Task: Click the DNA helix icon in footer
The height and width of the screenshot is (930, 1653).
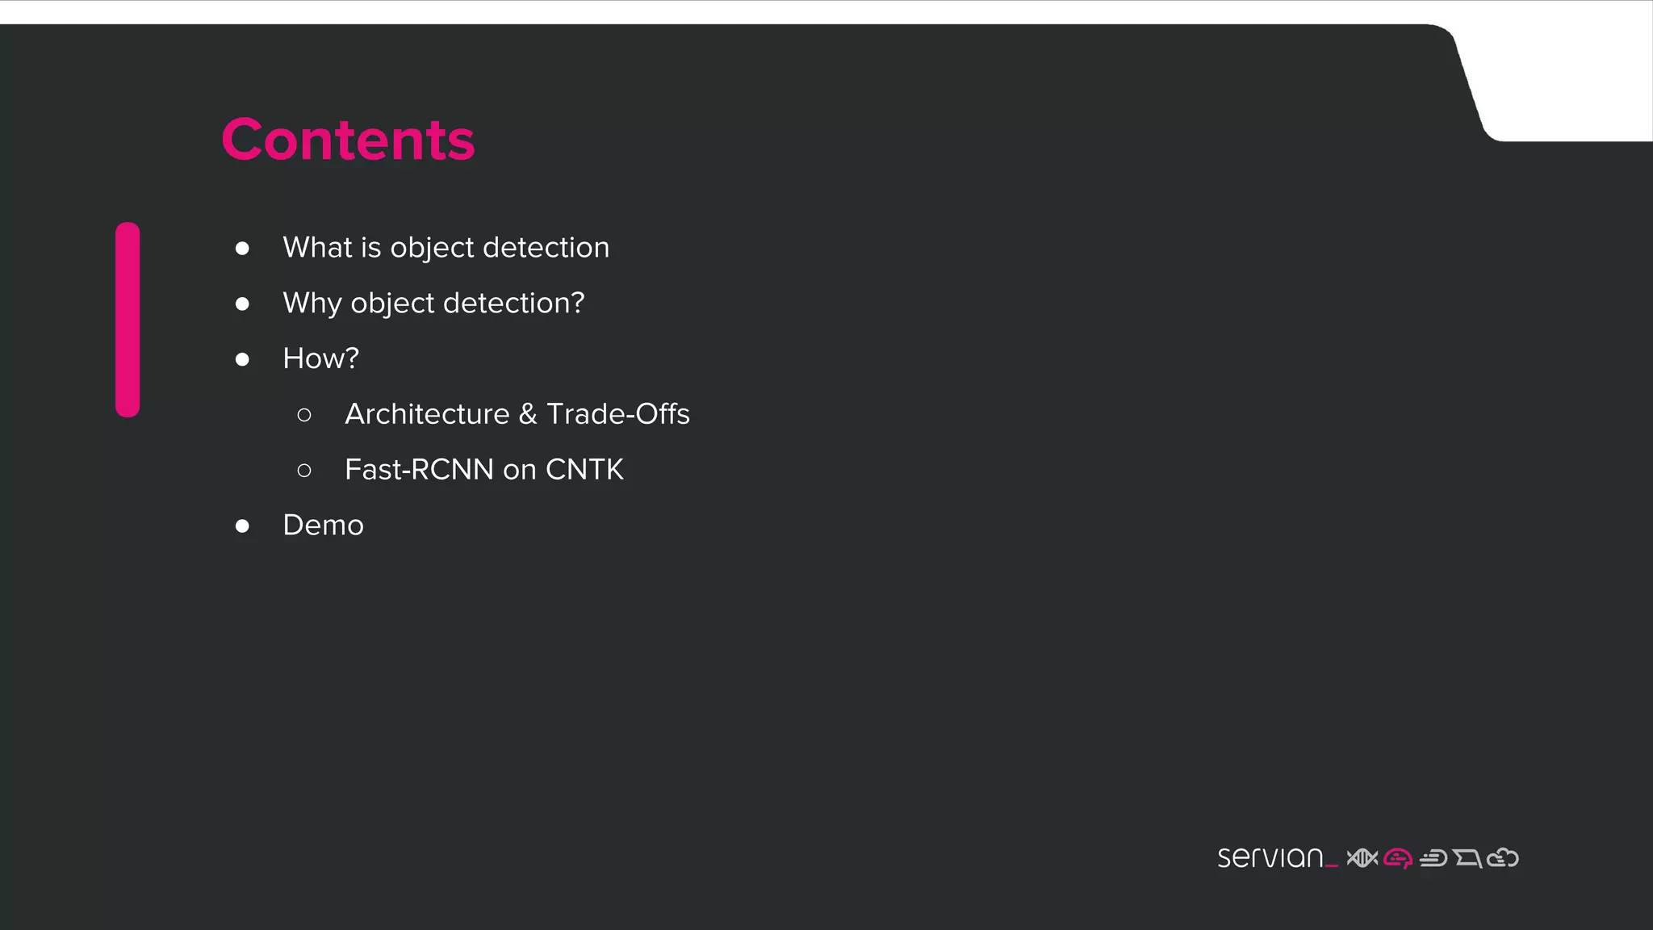Action: click(1362, 858)
